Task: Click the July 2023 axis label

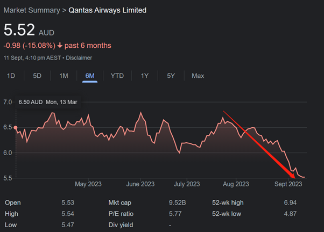Action: coord(187,184)
